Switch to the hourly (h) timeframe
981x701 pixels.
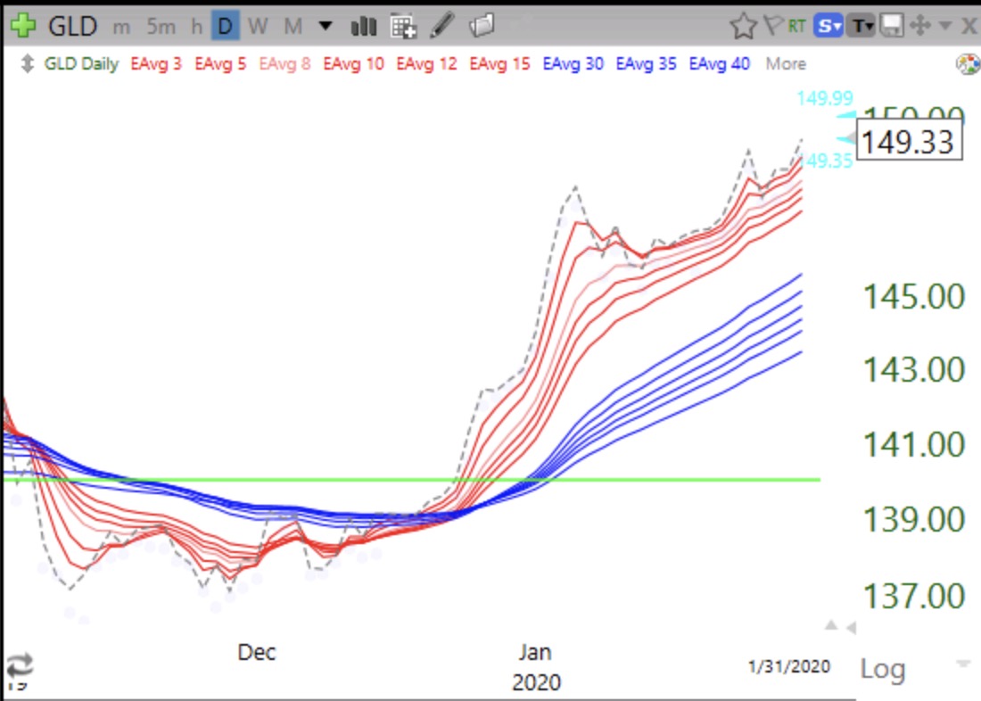click(196, 26)
